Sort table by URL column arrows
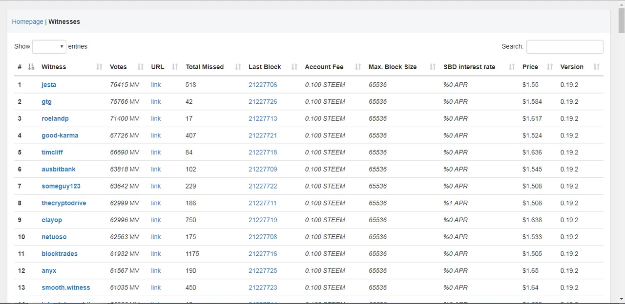The height and width of the screenshot is (304, 625). 175,67
